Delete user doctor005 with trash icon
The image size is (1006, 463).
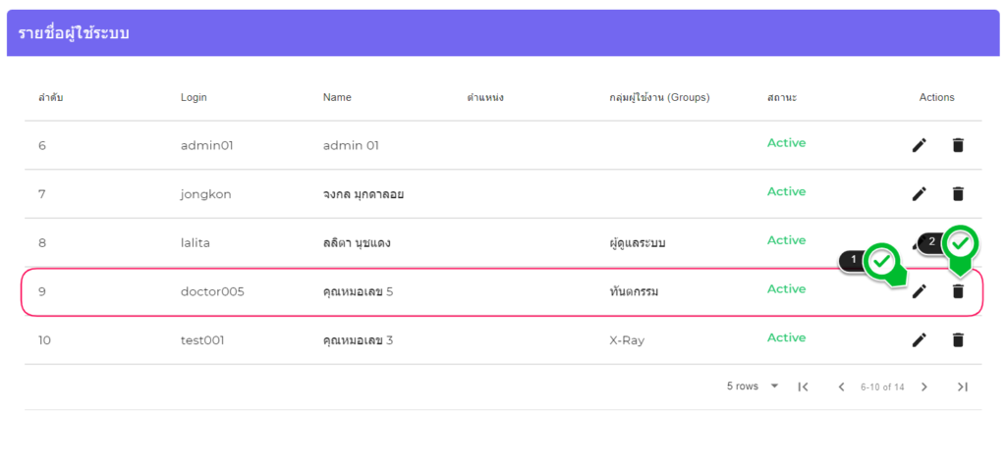(x=958, y=291)
